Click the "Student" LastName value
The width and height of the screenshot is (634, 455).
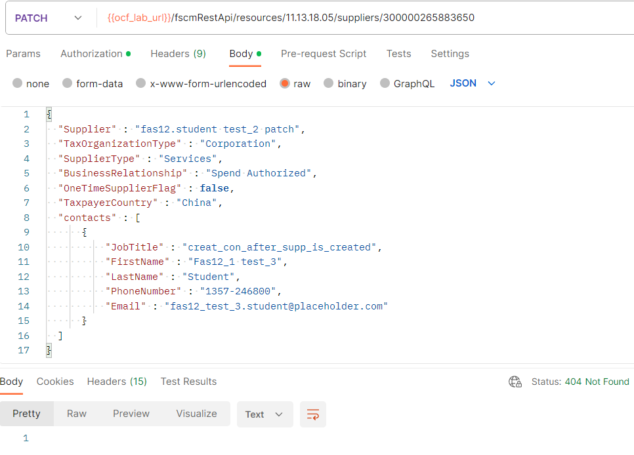208,277
